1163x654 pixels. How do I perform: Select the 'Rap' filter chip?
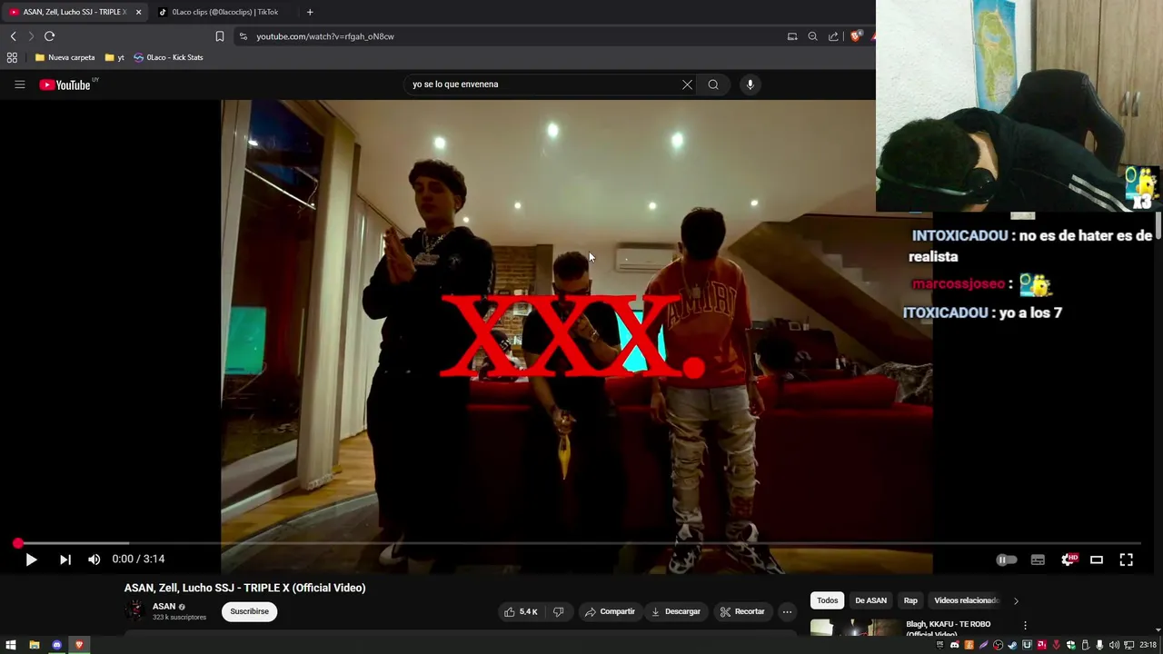pos(910,600)
